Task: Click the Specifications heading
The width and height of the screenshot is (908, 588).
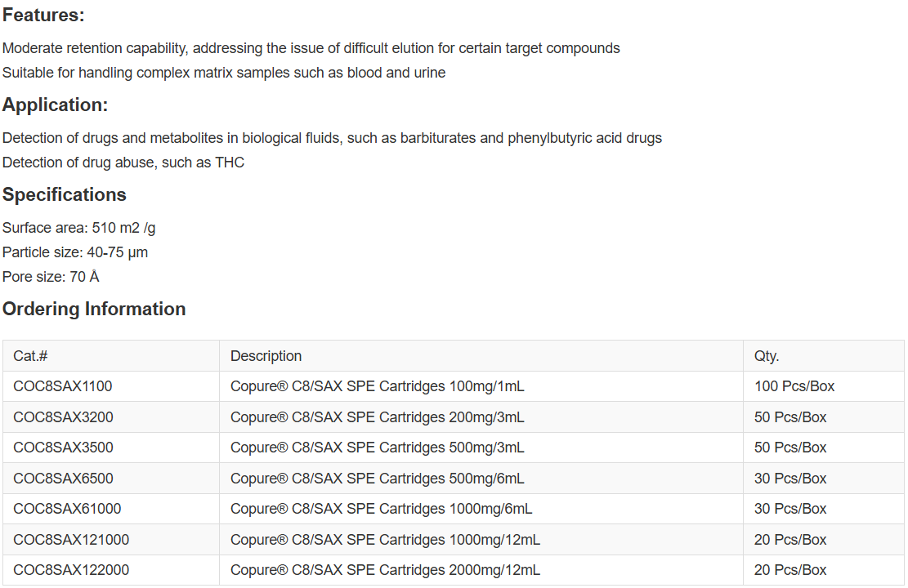Action: pyautogui.click(x=65, y=195)
